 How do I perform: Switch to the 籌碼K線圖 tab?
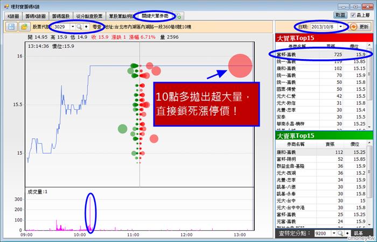point(36,16)
